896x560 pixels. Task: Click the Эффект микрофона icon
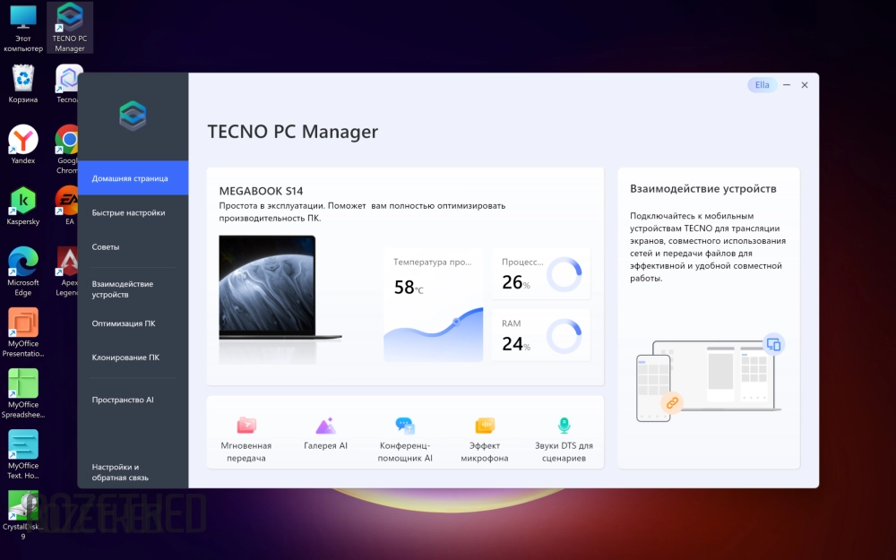485,426
